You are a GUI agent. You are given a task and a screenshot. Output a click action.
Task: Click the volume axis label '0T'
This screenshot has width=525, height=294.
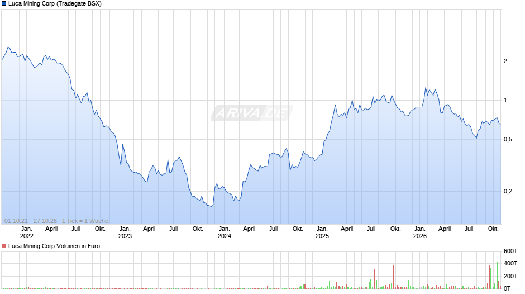click(507, 288)
